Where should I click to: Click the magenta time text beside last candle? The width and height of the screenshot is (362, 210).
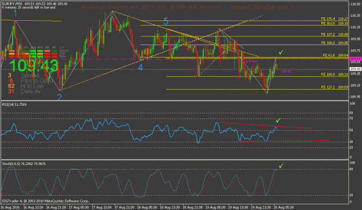click(286, 72)
